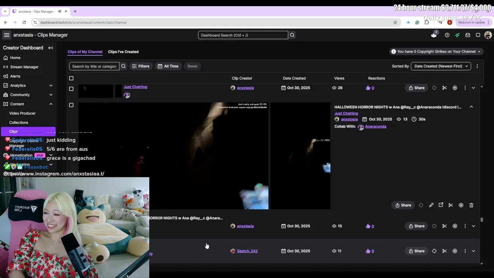This screenshot has width=494, height=278.
Task: Toggle select-all clips checkbox in header
Action: 71,78
